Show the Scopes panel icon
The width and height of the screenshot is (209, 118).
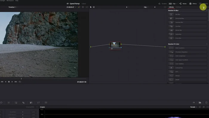coord(200,103)
